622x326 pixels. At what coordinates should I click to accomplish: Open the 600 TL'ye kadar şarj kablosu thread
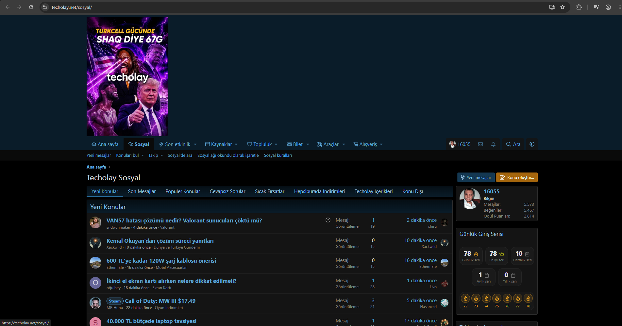(x=161, y=261)
